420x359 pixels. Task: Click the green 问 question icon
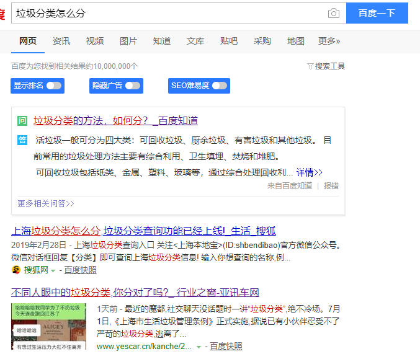[22, 121]
